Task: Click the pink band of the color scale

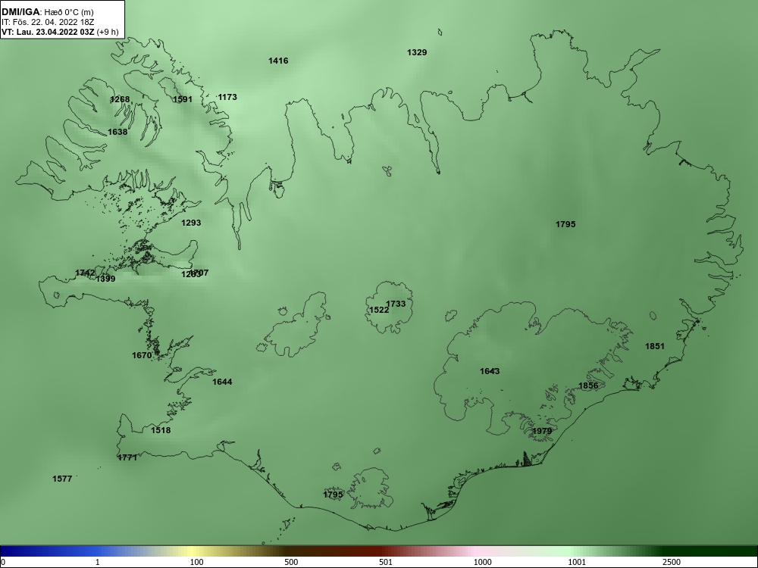Action: click(x=476, y=551)
